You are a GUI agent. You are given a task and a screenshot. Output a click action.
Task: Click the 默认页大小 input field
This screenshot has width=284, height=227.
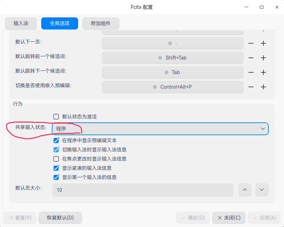(143, 190)
